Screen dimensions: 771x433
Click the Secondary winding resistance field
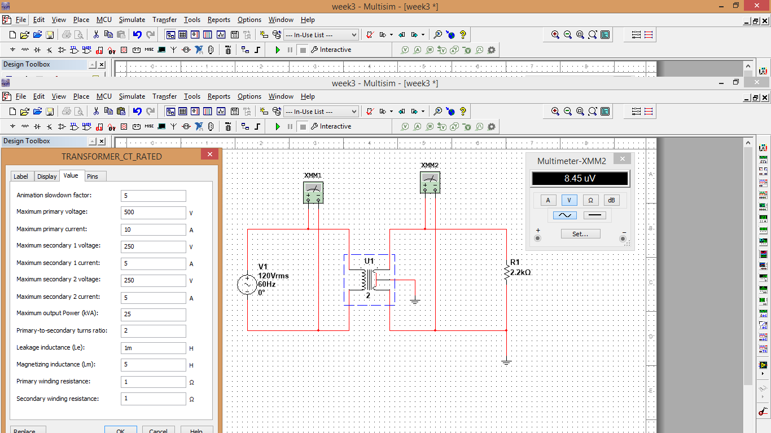154,399
